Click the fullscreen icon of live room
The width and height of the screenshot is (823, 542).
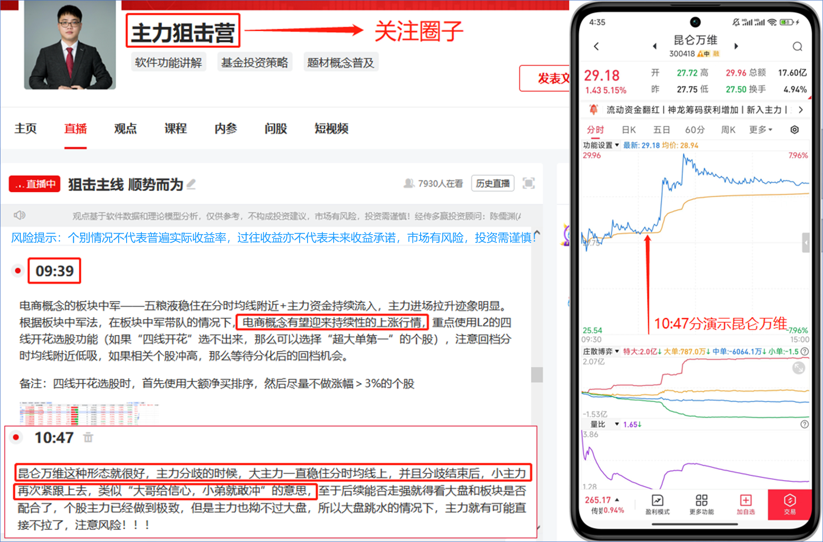pos(529,183)
